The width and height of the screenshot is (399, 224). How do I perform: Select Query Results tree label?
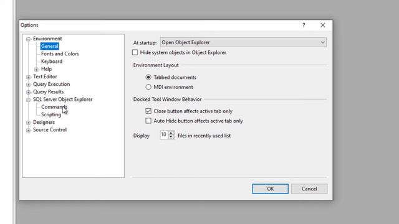click(49, 91)
